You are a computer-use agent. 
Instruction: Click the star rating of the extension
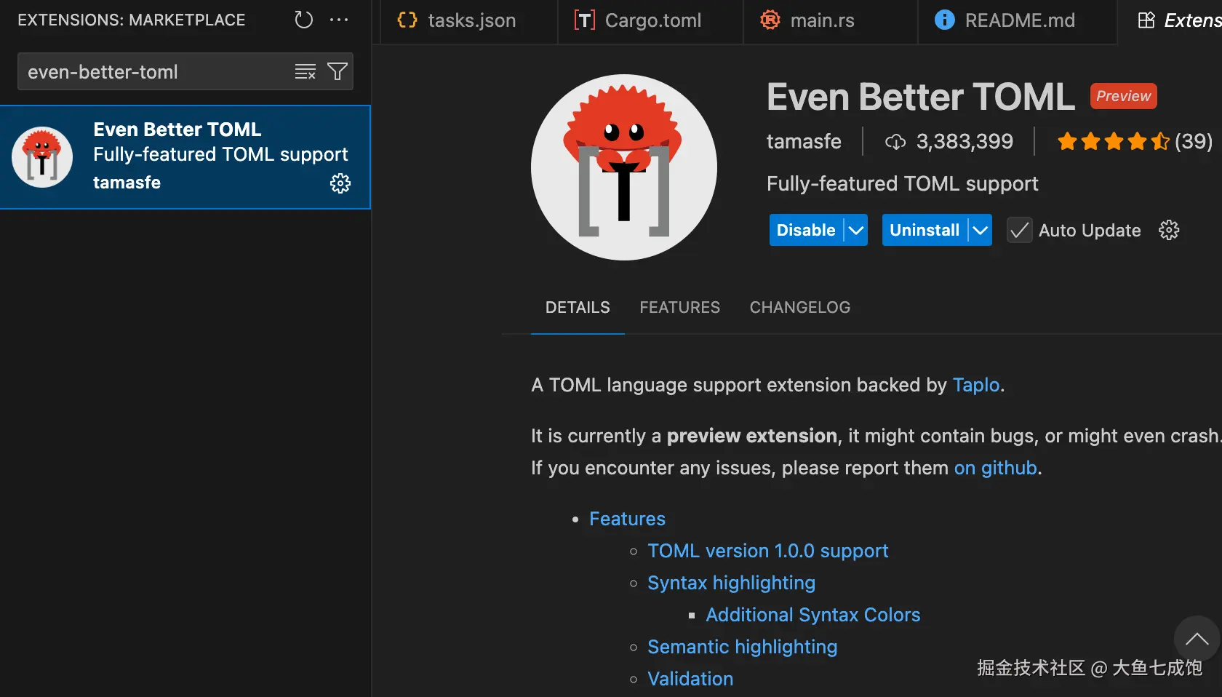[x=1114, y=141]
